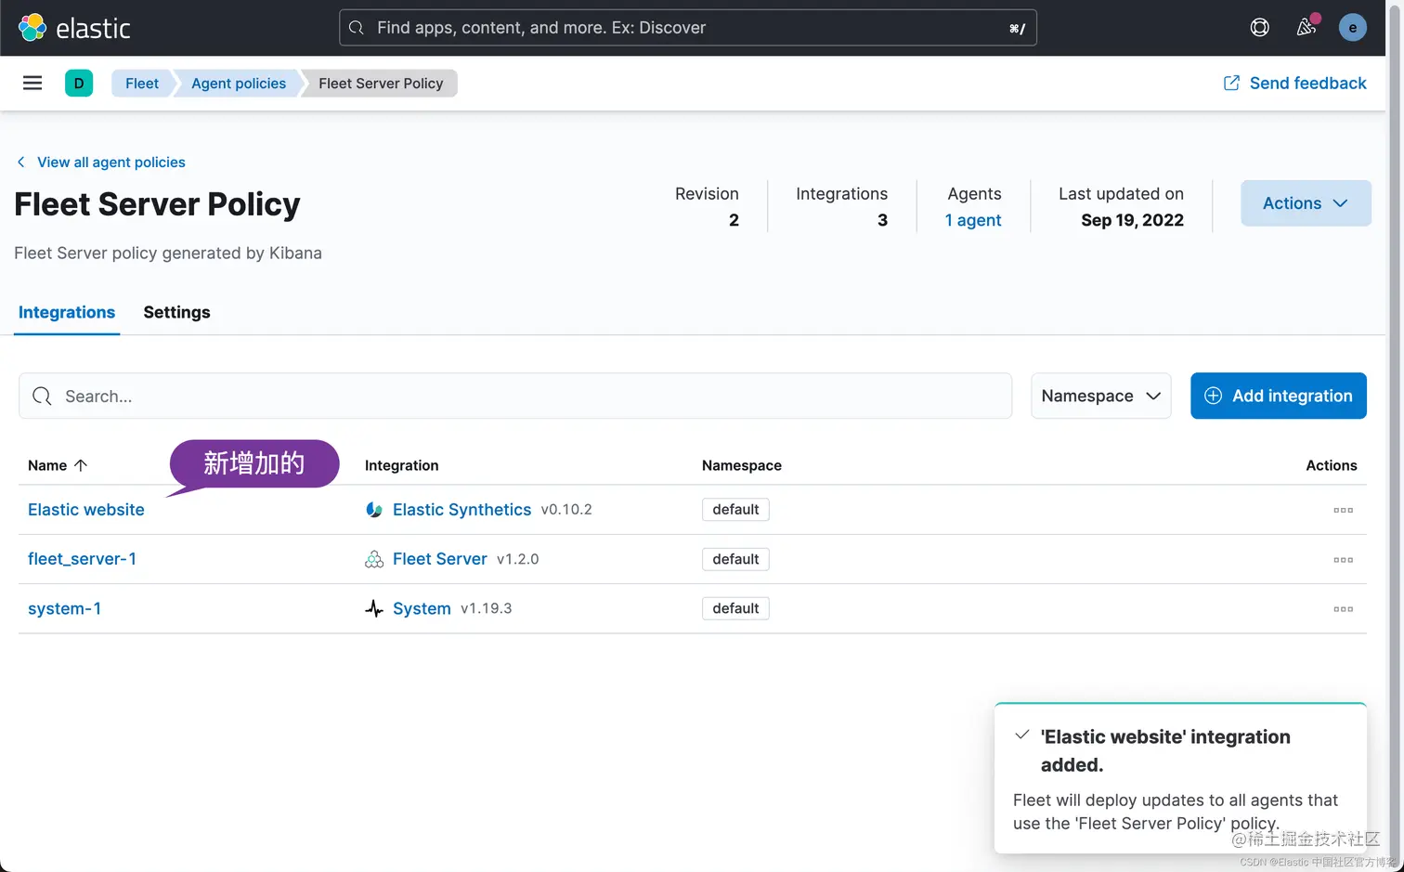Focus the global Find apps search field
This screenshot has width=1404, height=872.
click(x=688, y=28)
